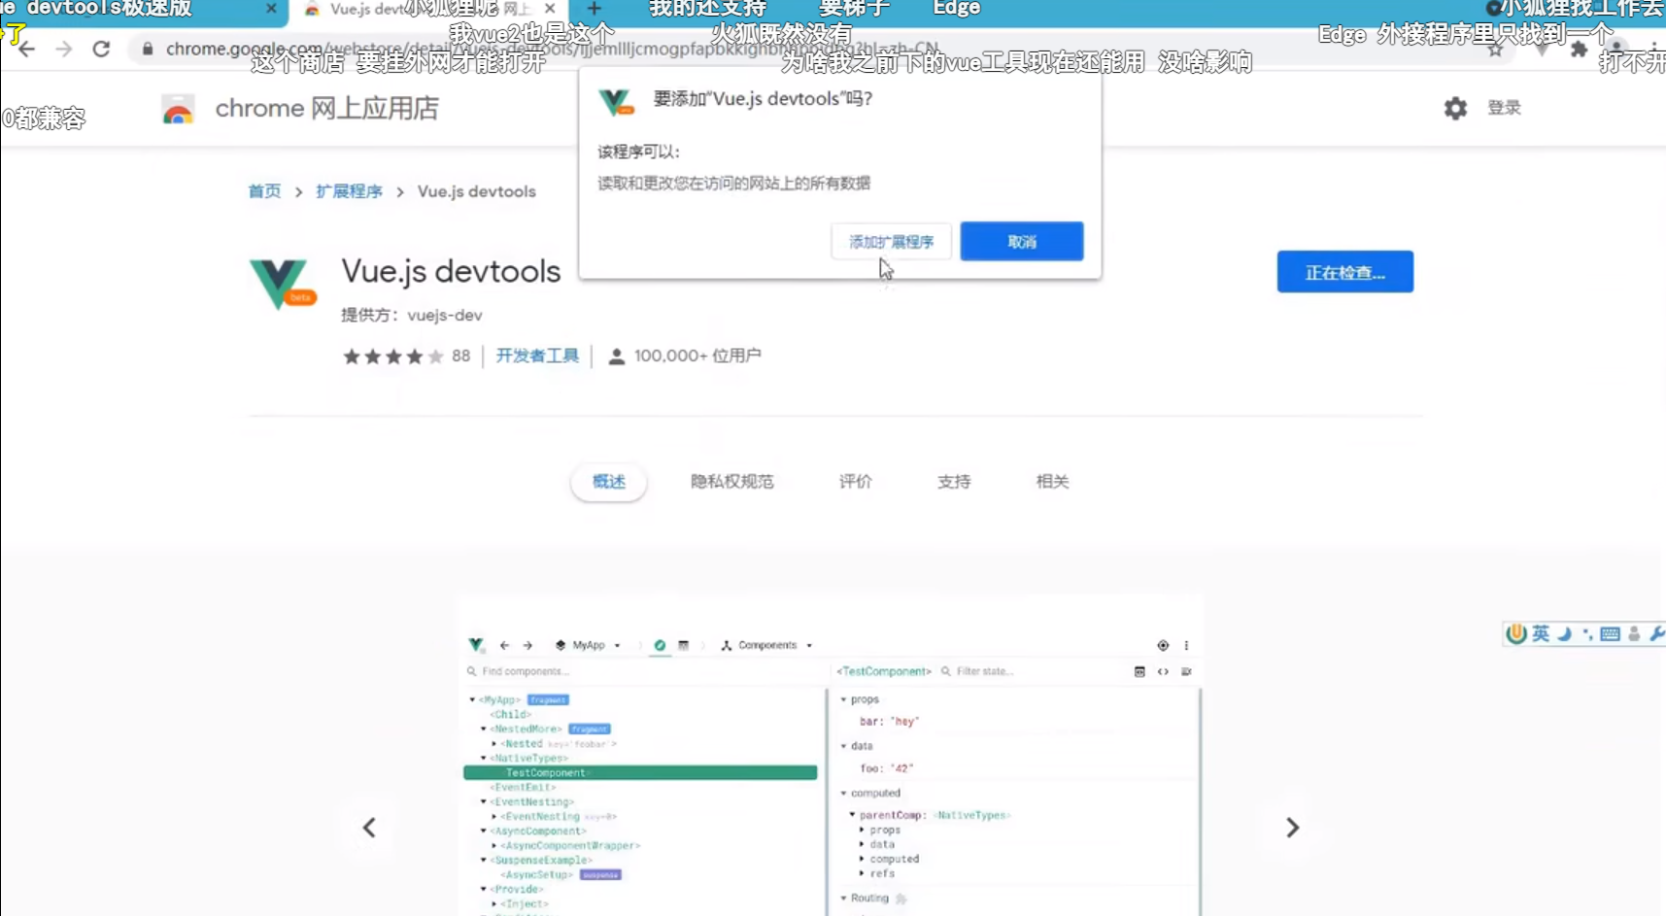Reload the current page
This screenshot has height=916, width=1666.
click(101, 49)
